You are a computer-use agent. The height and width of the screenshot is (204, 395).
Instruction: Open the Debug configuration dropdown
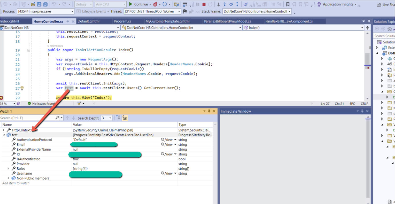point(84,4)
